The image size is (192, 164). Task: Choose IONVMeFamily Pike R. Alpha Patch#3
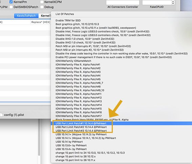[122, 72]
